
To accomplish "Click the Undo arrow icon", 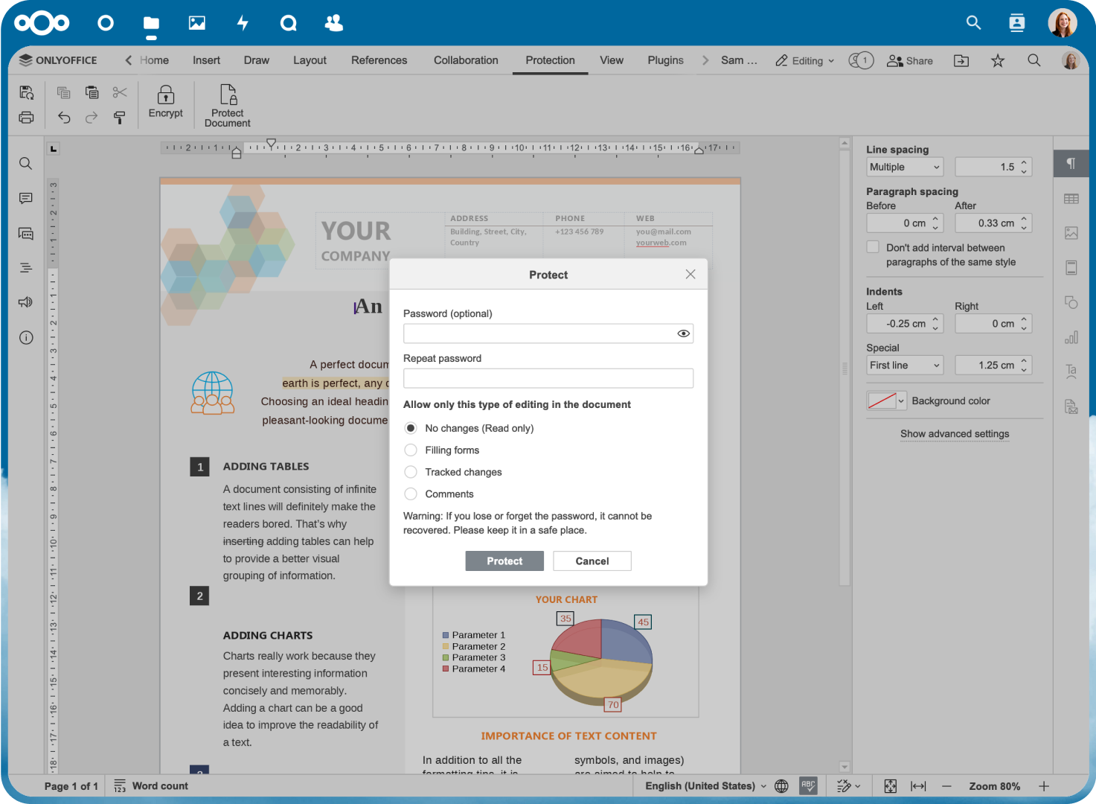I will [x=65, y=118].
